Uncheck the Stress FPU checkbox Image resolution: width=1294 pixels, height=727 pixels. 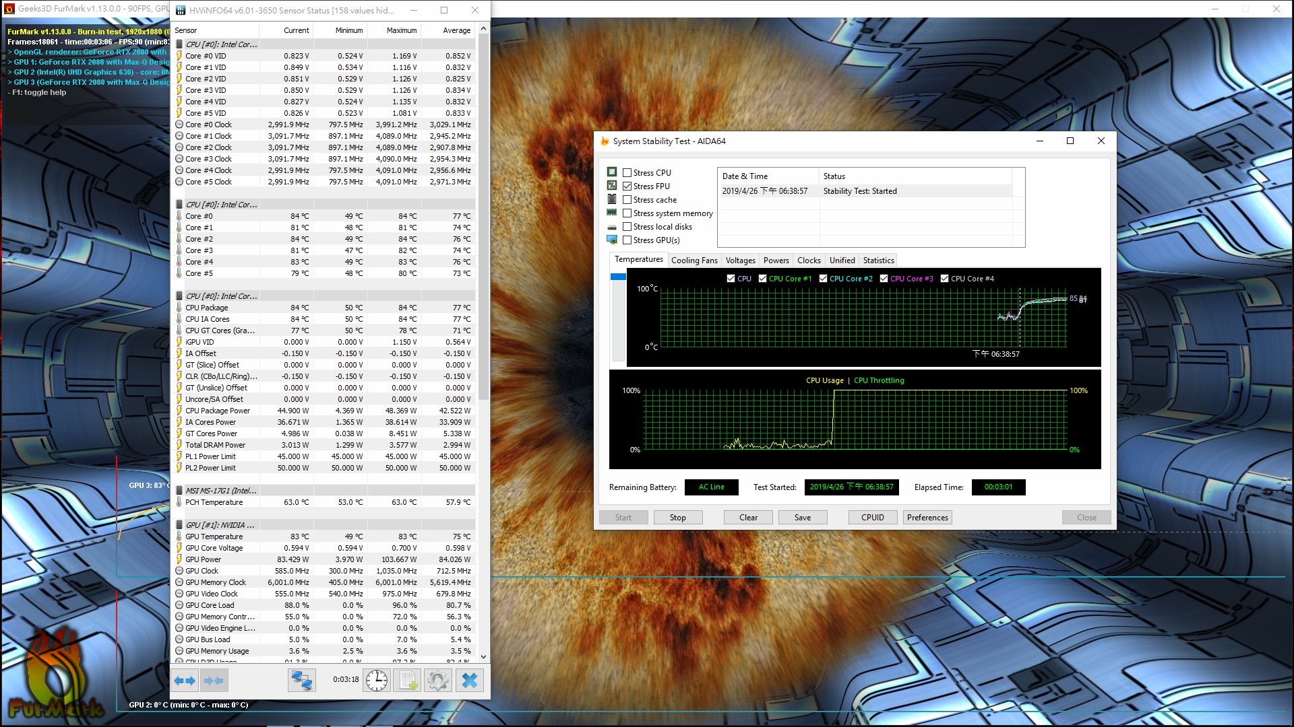[627, 186]
